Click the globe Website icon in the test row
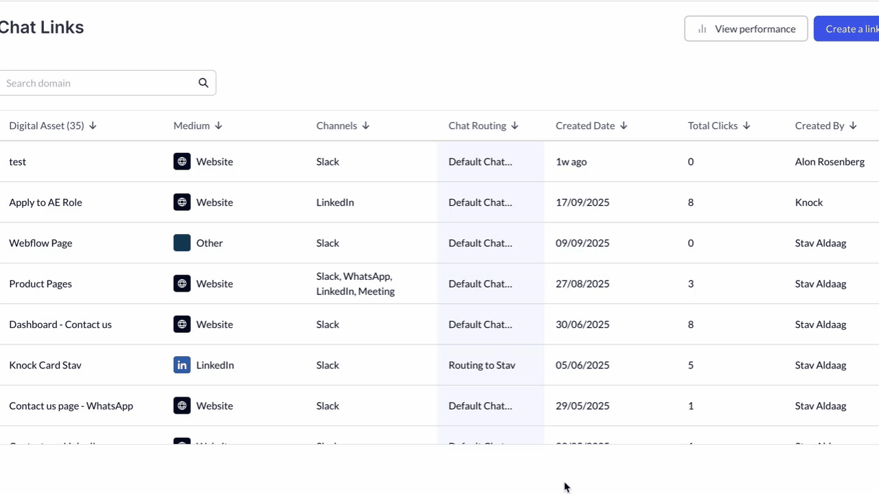This screenshot has height=494, width=879. 181,161
